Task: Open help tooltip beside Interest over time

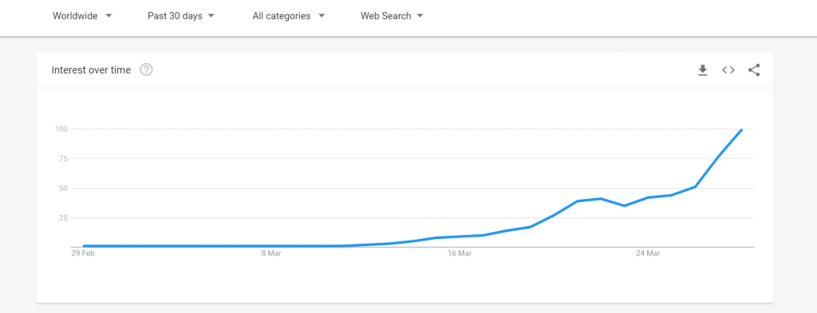Action: [x=147, y=69]
